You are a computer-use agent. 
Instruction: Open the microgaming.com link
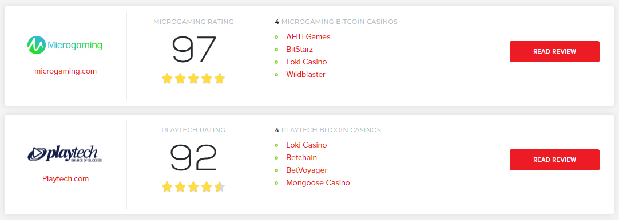[x=66, y=71]
